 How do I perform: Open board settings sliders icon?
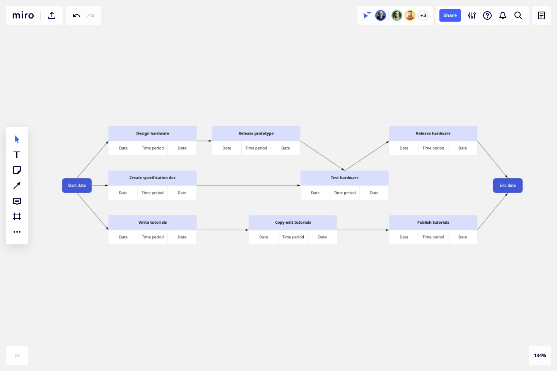472,15
